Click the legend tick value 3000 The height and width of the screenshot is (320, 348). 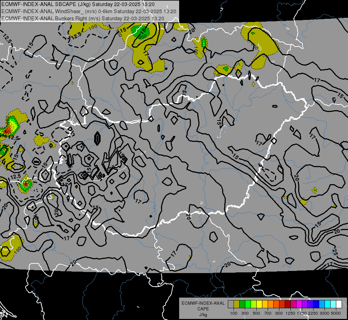click(325, 313)
